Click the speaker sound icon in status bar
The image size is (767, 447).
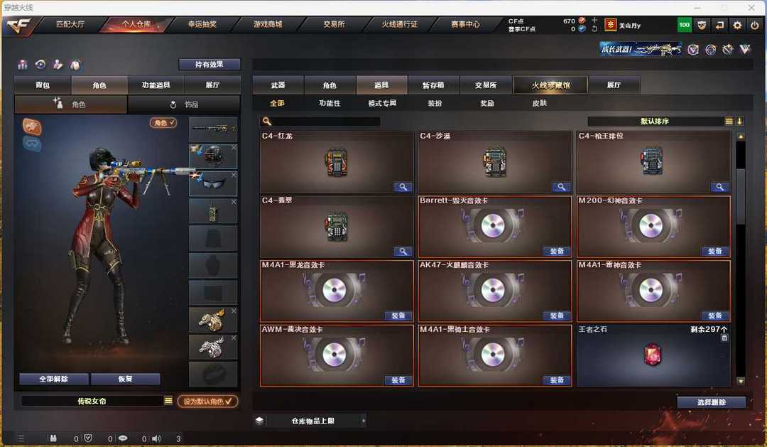156,438
